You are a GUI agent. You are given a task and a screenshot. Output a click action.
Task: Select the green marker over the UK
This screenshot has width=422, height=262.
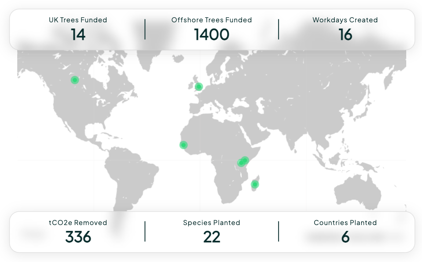(199, 87)
